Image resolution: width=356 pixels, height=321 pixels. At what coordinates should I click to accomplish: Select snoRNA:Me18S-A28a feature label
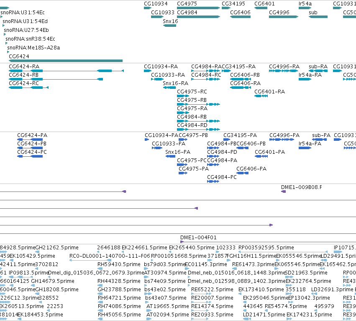(x=33, y=47)
